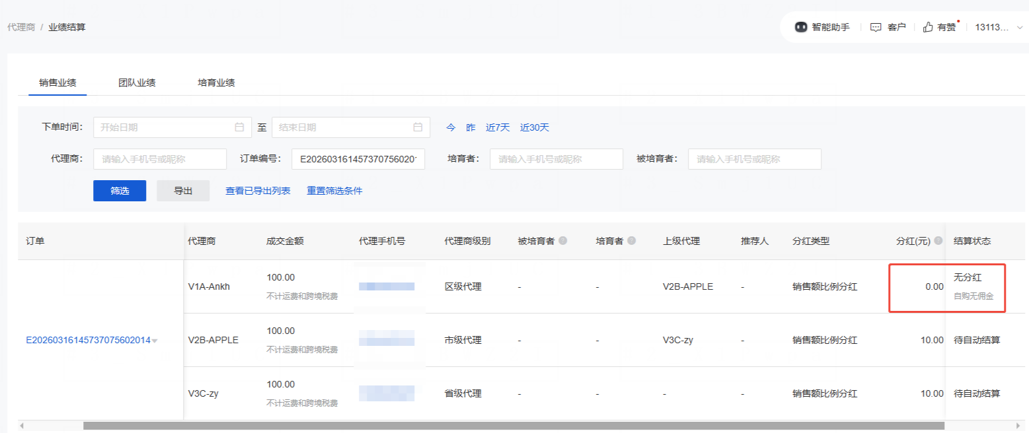The image size is (1029, 433).
Task: Open the 查看已导出列表 link
Action: pos(258,191)
